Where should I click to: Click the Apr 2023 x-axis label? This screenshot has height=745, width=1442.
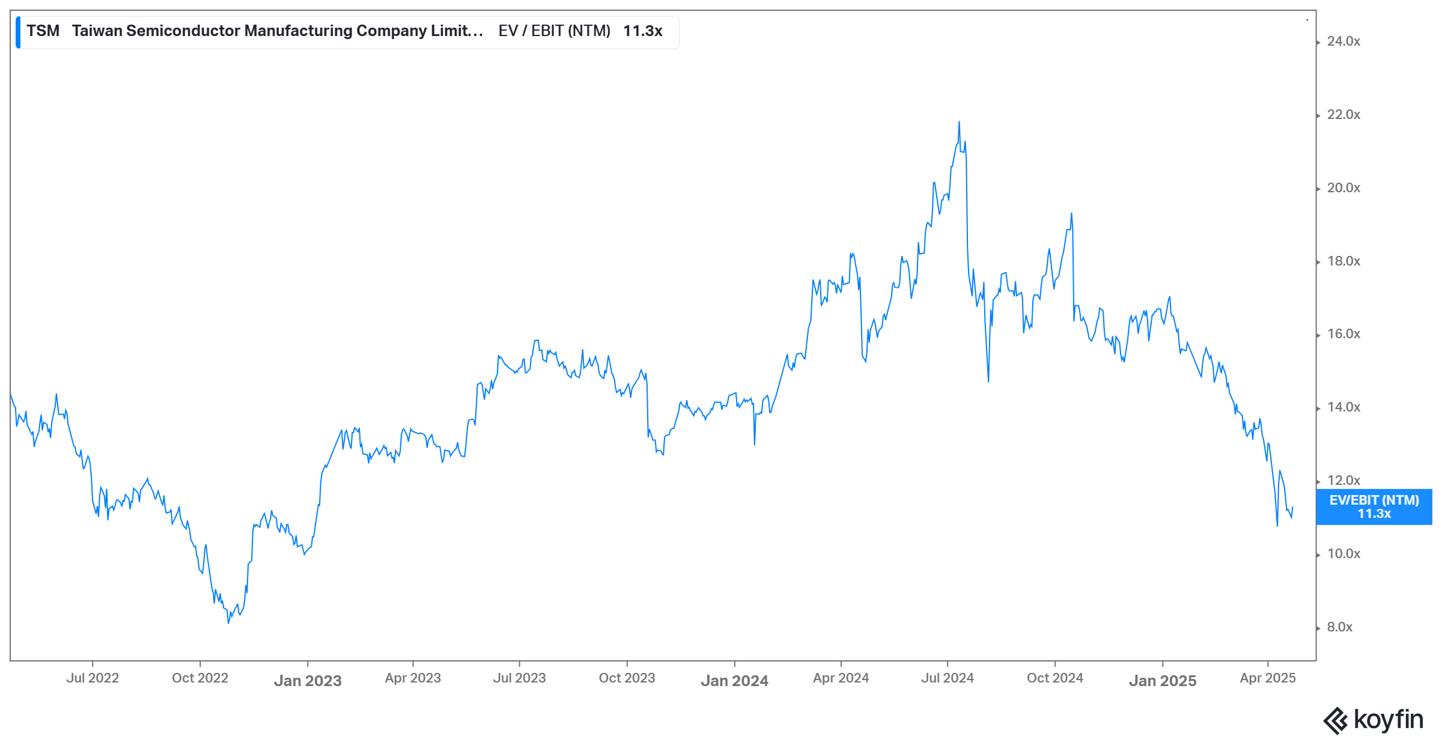click(413, 678)
